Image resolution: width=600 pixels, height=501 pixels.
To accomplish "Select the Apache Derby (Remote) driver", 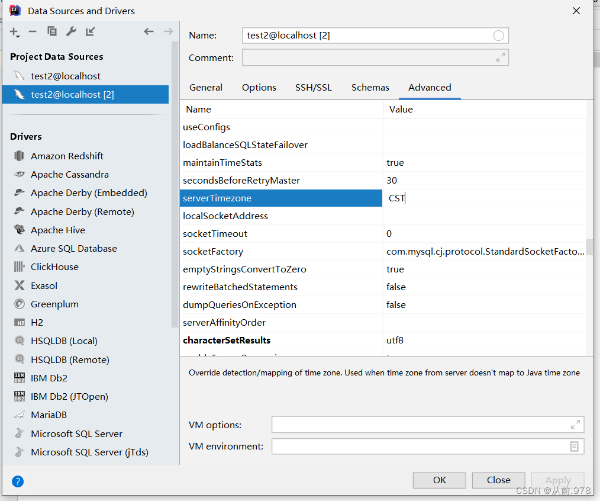I will [82, 212].
